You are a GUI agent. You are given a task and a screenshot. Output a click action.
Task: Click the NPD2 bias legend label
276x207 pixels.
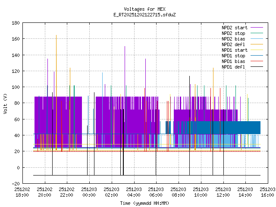[x=234, y=39]
